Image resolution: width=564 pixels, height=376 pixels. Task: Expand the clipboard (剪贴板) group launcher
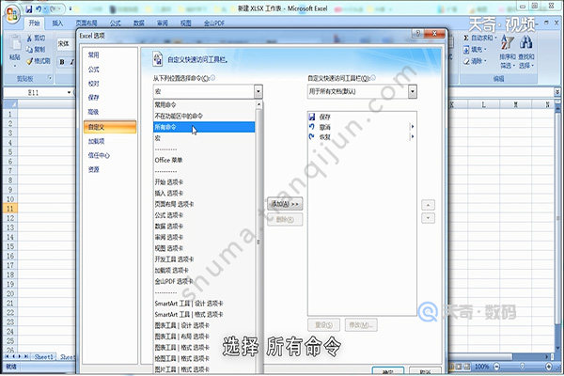tap(50, 78)
